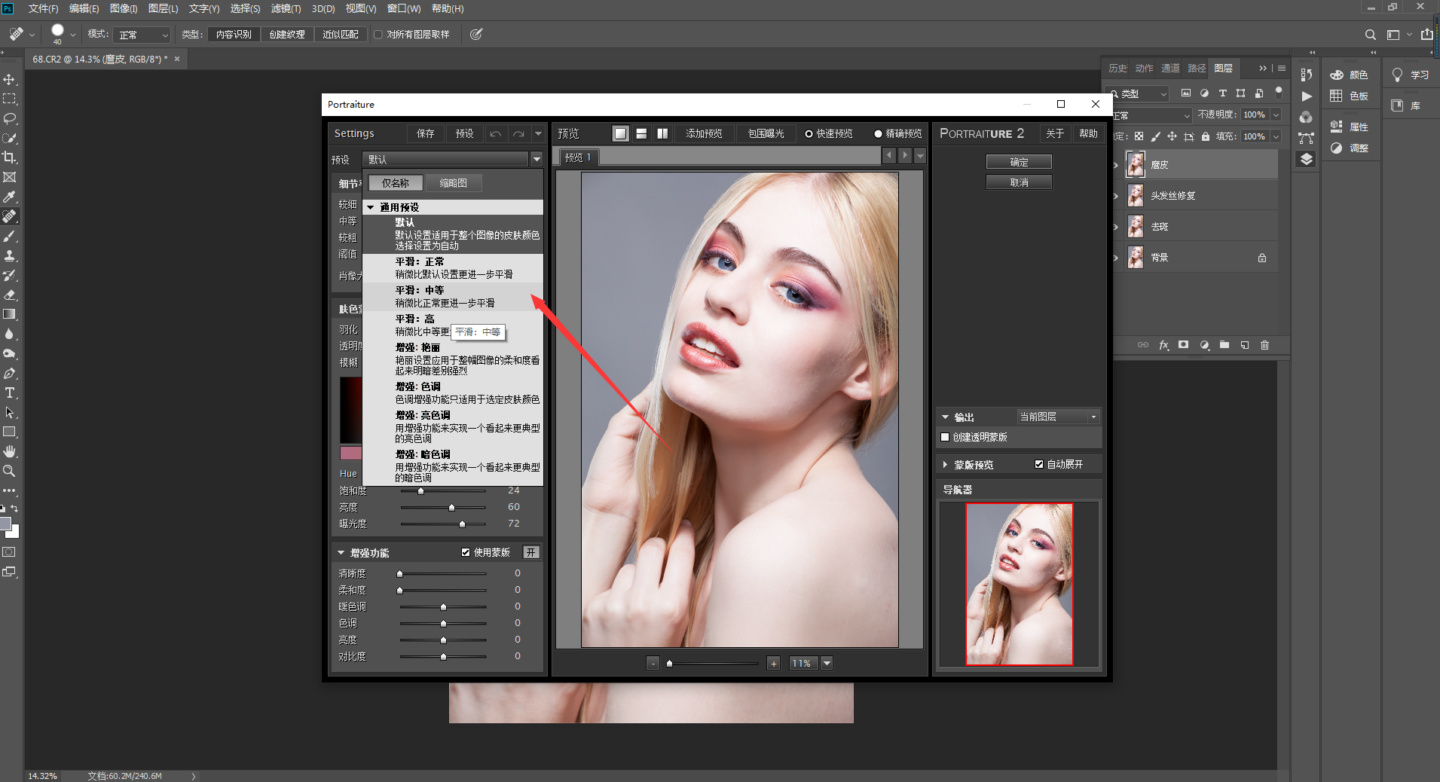The height and width of the screenshot is (782, 1440).
Task: Open the zoom percentage dropdown arrow
Action: [827, 663]
